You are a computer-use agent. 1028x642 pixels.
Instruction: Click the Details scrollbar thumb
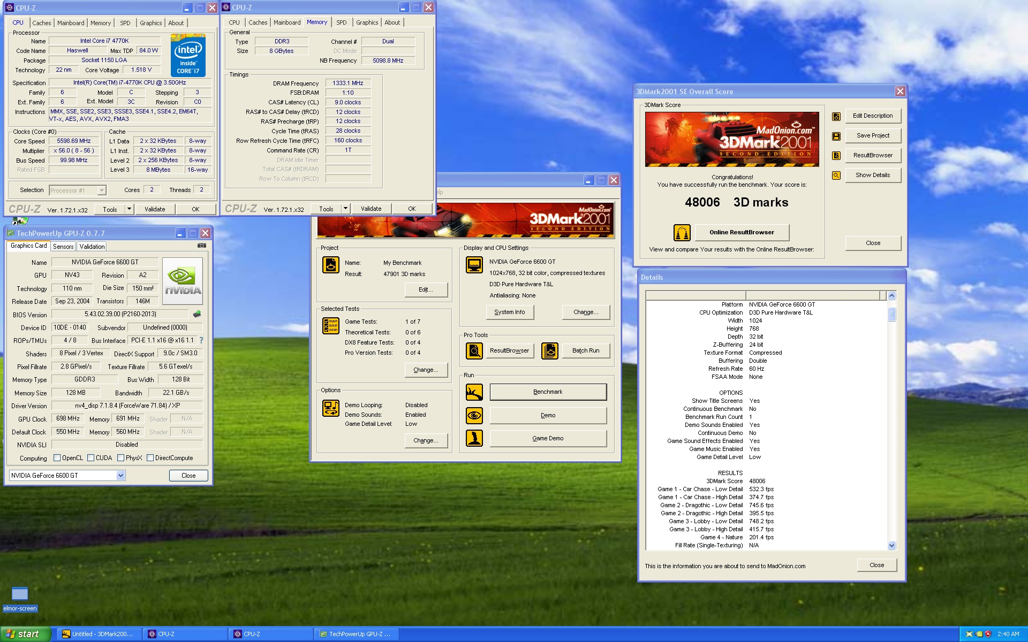tap(891, 314)
